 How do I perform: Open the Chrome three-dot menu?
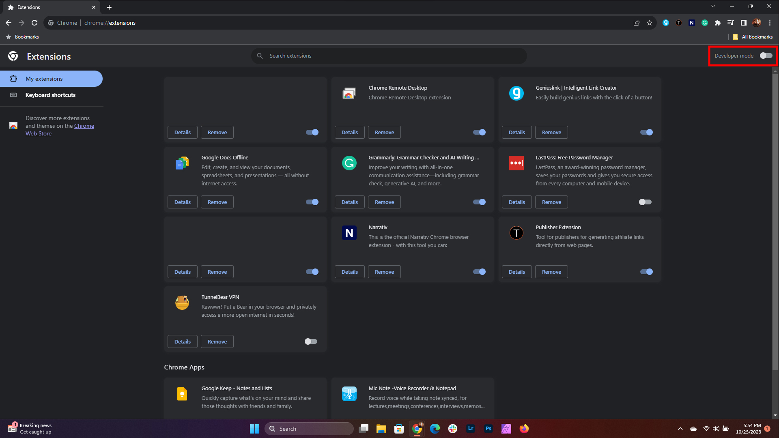770,23
